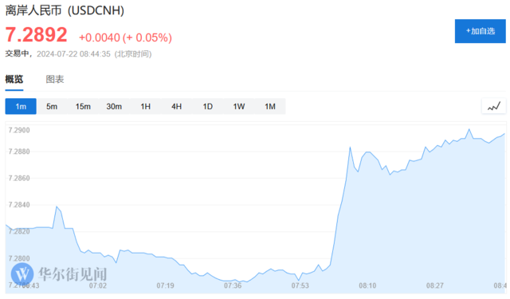Click the timestamp 2024-07-22 08:44:35
The height and width of the screenshot is (299, 510).
tap(73, 54)
